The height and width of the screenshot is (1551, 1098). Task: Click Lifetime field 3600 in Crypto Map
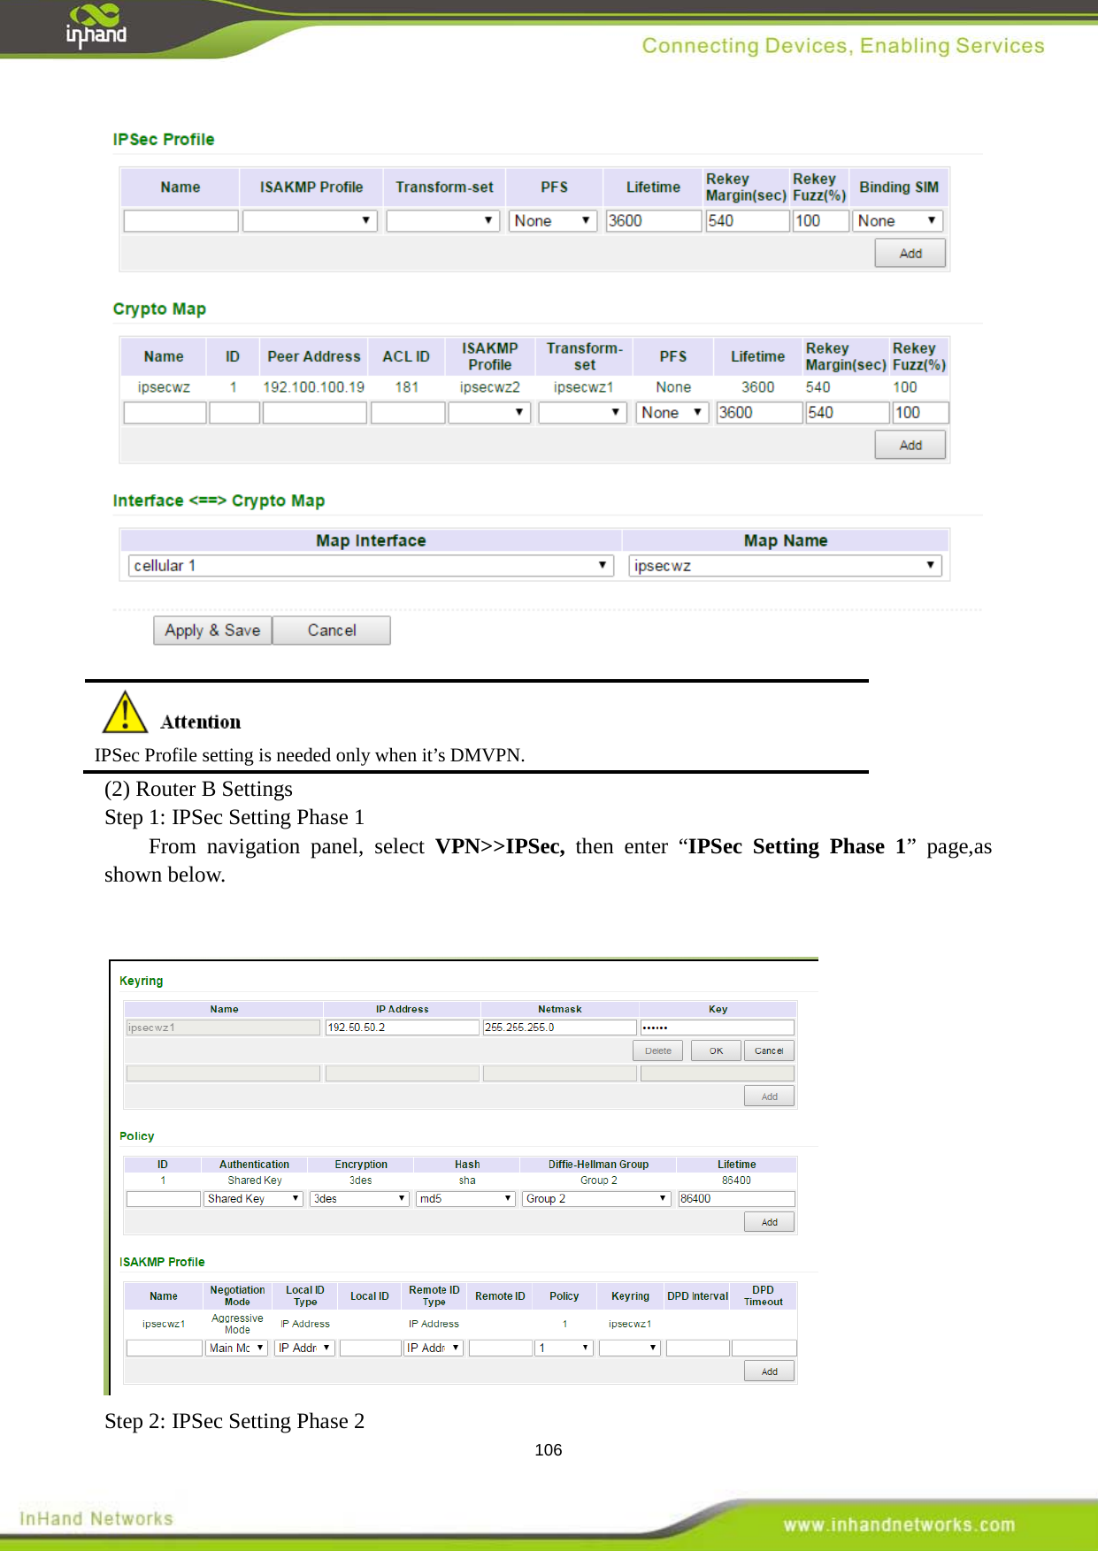pos(759,412)
